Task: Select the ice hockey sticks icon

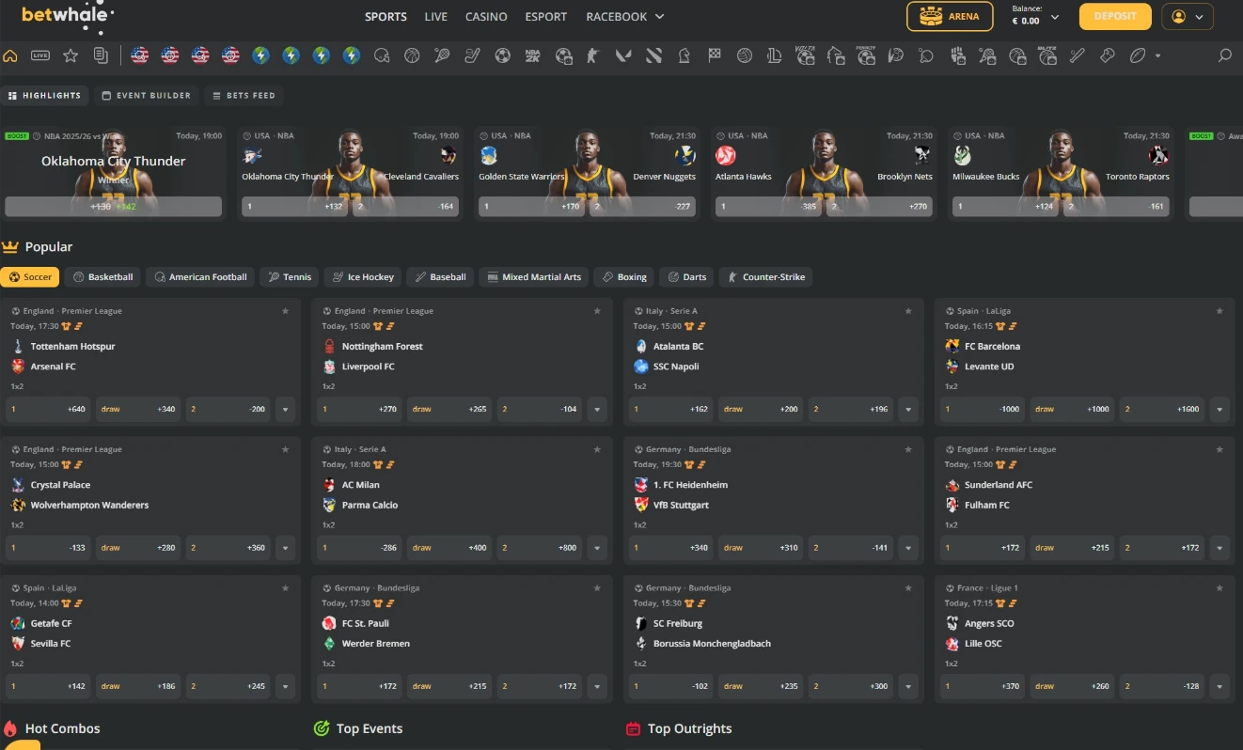Action: (x=472, y=56)
